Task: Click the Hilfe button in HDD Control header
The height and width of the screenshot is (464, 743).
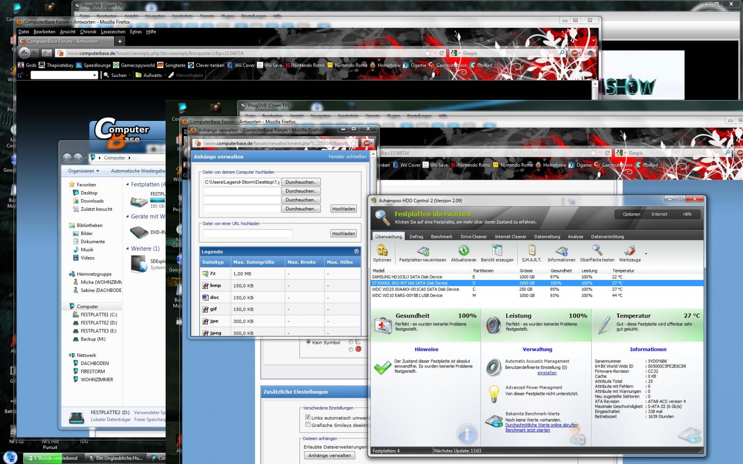Action: [687, 214]
